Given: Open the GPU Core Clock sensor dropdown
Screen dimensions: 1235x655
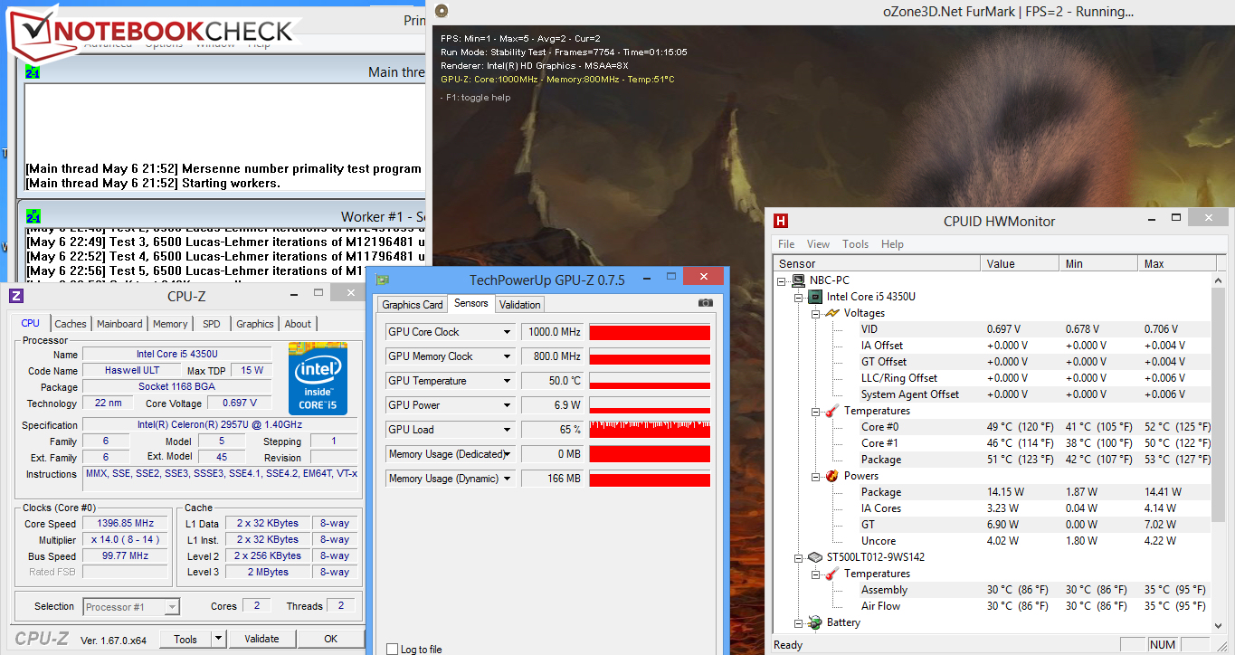Looking at the screenshot, I should click(x=507, y=332).
